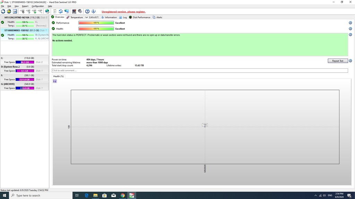The image size is (355, 199).
Task: Click the gray document report toolbar icon
Action: click(x=55, y=11)
